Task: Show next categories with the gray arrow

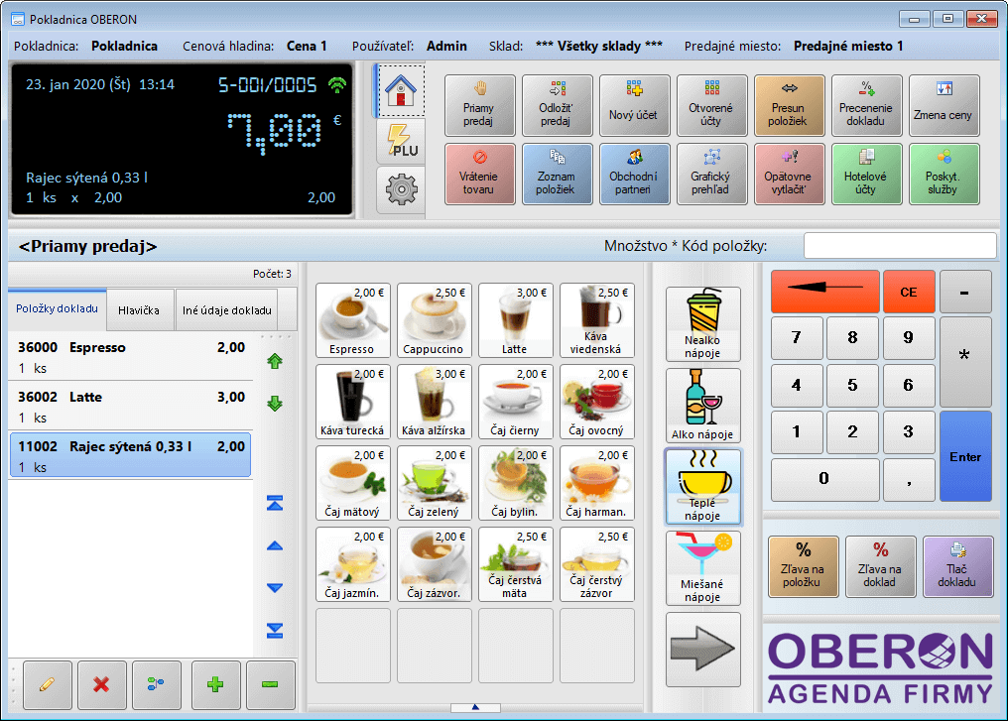Action: [702, 650]
